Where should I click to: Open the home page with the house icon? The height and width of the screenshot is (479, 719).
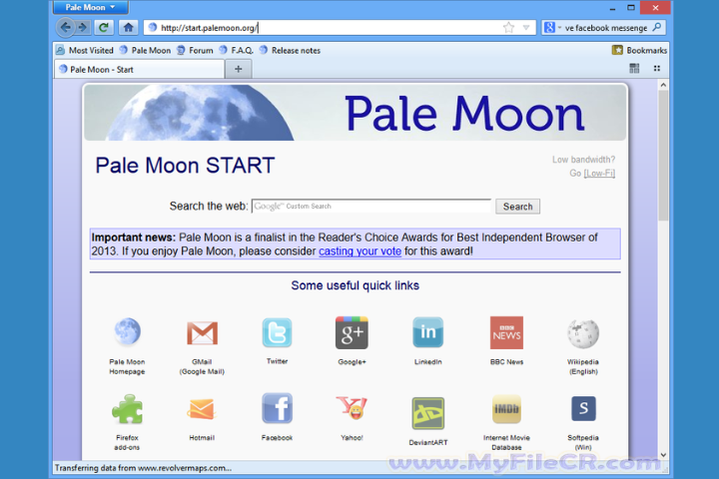(x=129, y=28)
